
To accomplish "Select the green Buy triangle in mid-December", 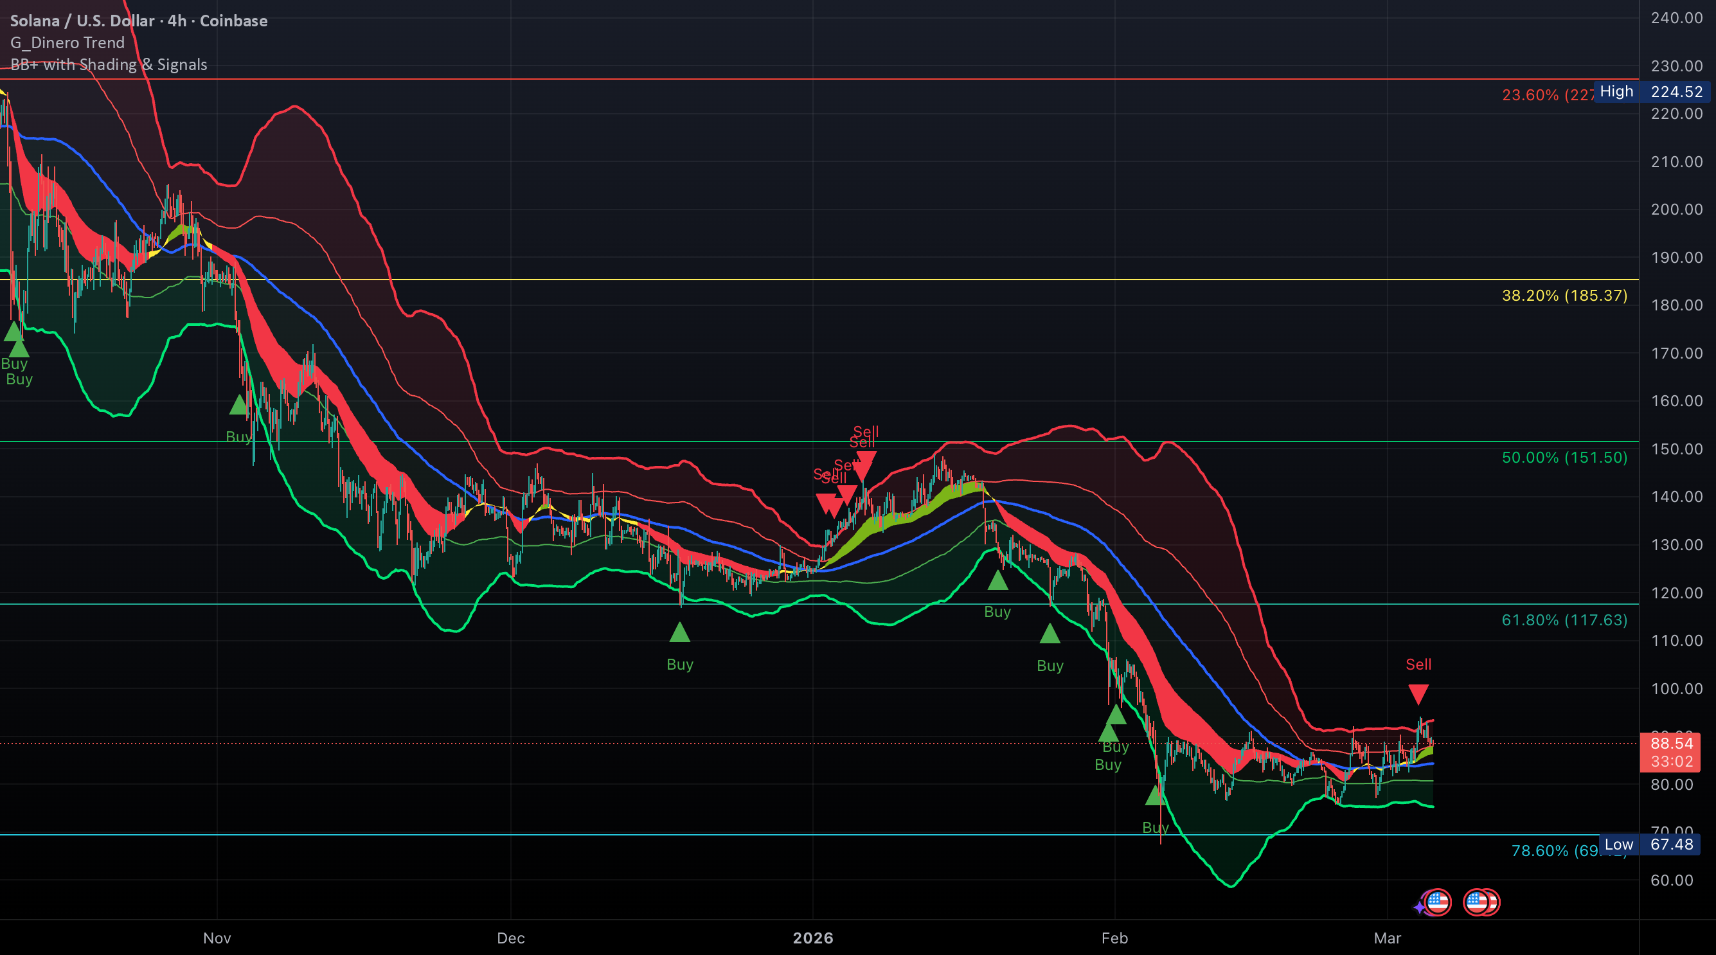I will (679, 632).
